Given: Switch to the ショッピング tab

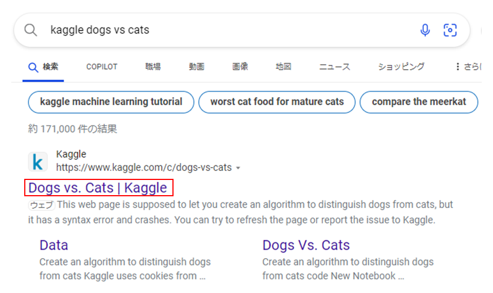Looking at the screenshot, I should pos(401,67).
